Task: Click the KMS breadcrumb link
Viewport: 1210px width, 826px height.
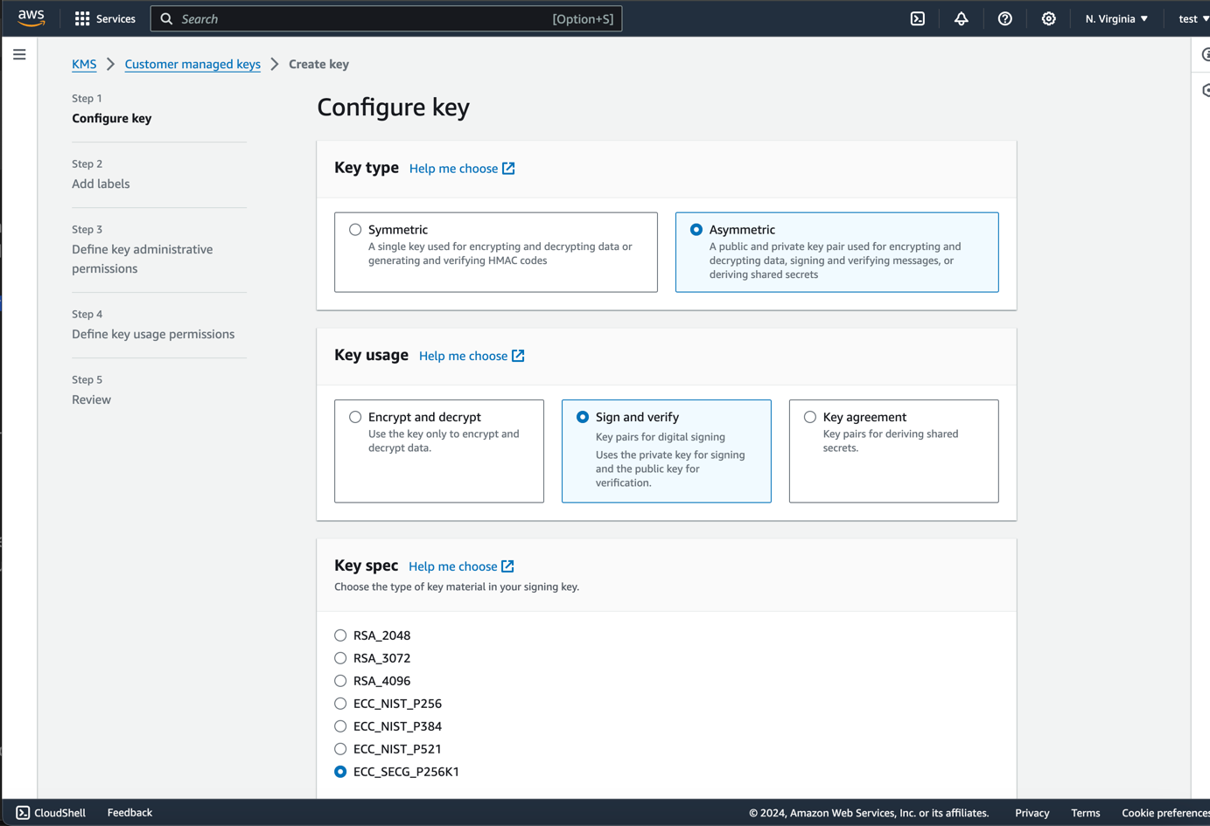Action: pyautogui.click(x=84, y=64)
